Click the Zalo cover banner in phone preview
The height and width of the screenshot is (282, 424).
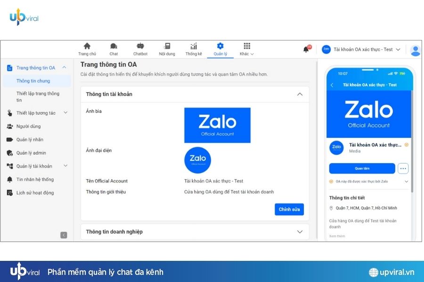coord(369,114)
